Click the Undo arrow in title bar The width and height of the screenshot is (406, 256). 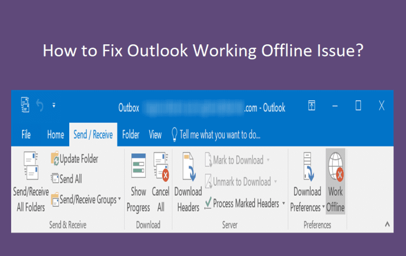(40, 106)
